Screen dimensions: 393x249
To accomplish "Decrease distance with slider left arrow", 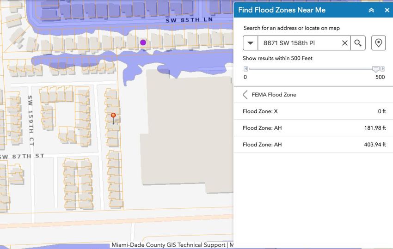I will (x=246, y=69).
